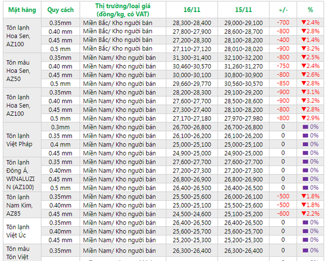Select the red arrow beside "2.6%"

[x=304, y=74]
